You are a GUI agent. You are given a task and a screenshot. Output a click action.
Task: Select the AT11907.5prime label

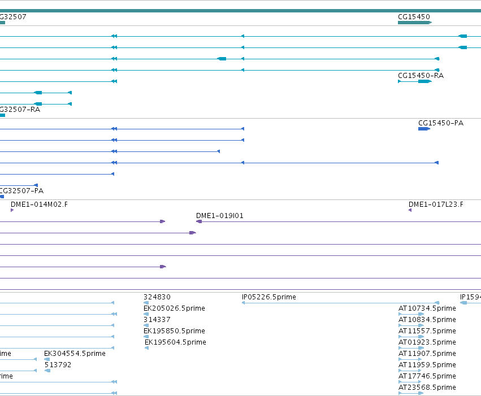427,354
